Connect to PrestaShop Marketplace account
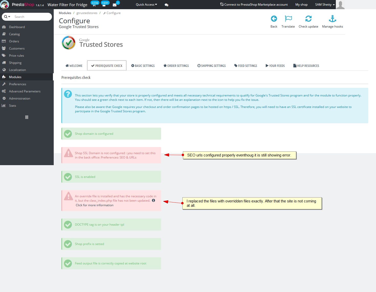The image size is (376, 292). coord(254,5)
